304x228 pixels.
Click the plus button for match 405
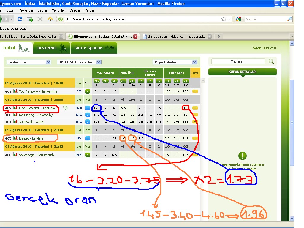pos(195,138)
